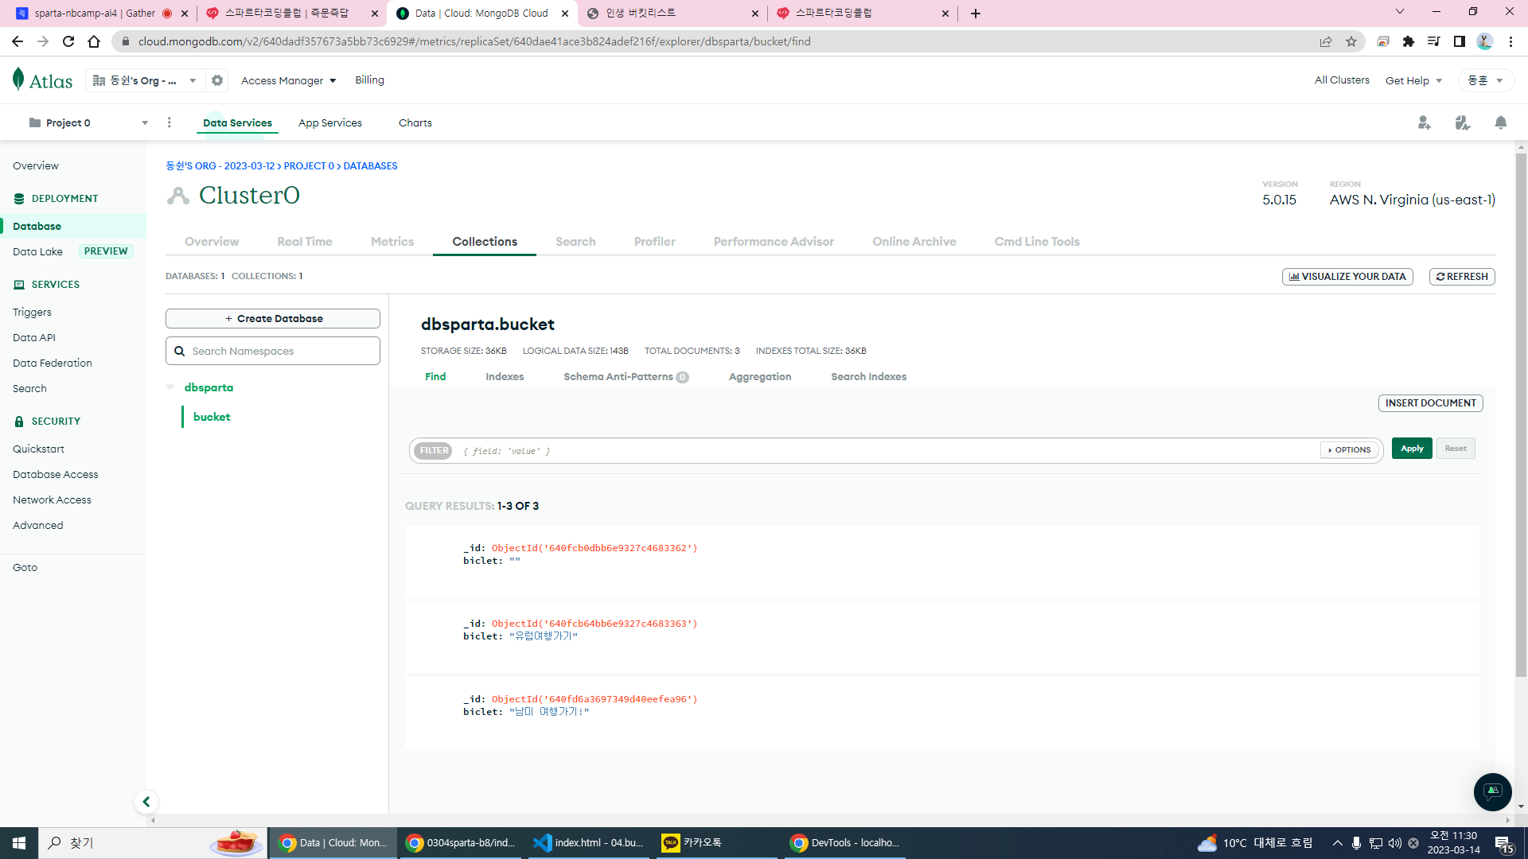Open cluster Metrics tab
The image size is (1528, 859).
pyautogui.click(x=392, y=242)
